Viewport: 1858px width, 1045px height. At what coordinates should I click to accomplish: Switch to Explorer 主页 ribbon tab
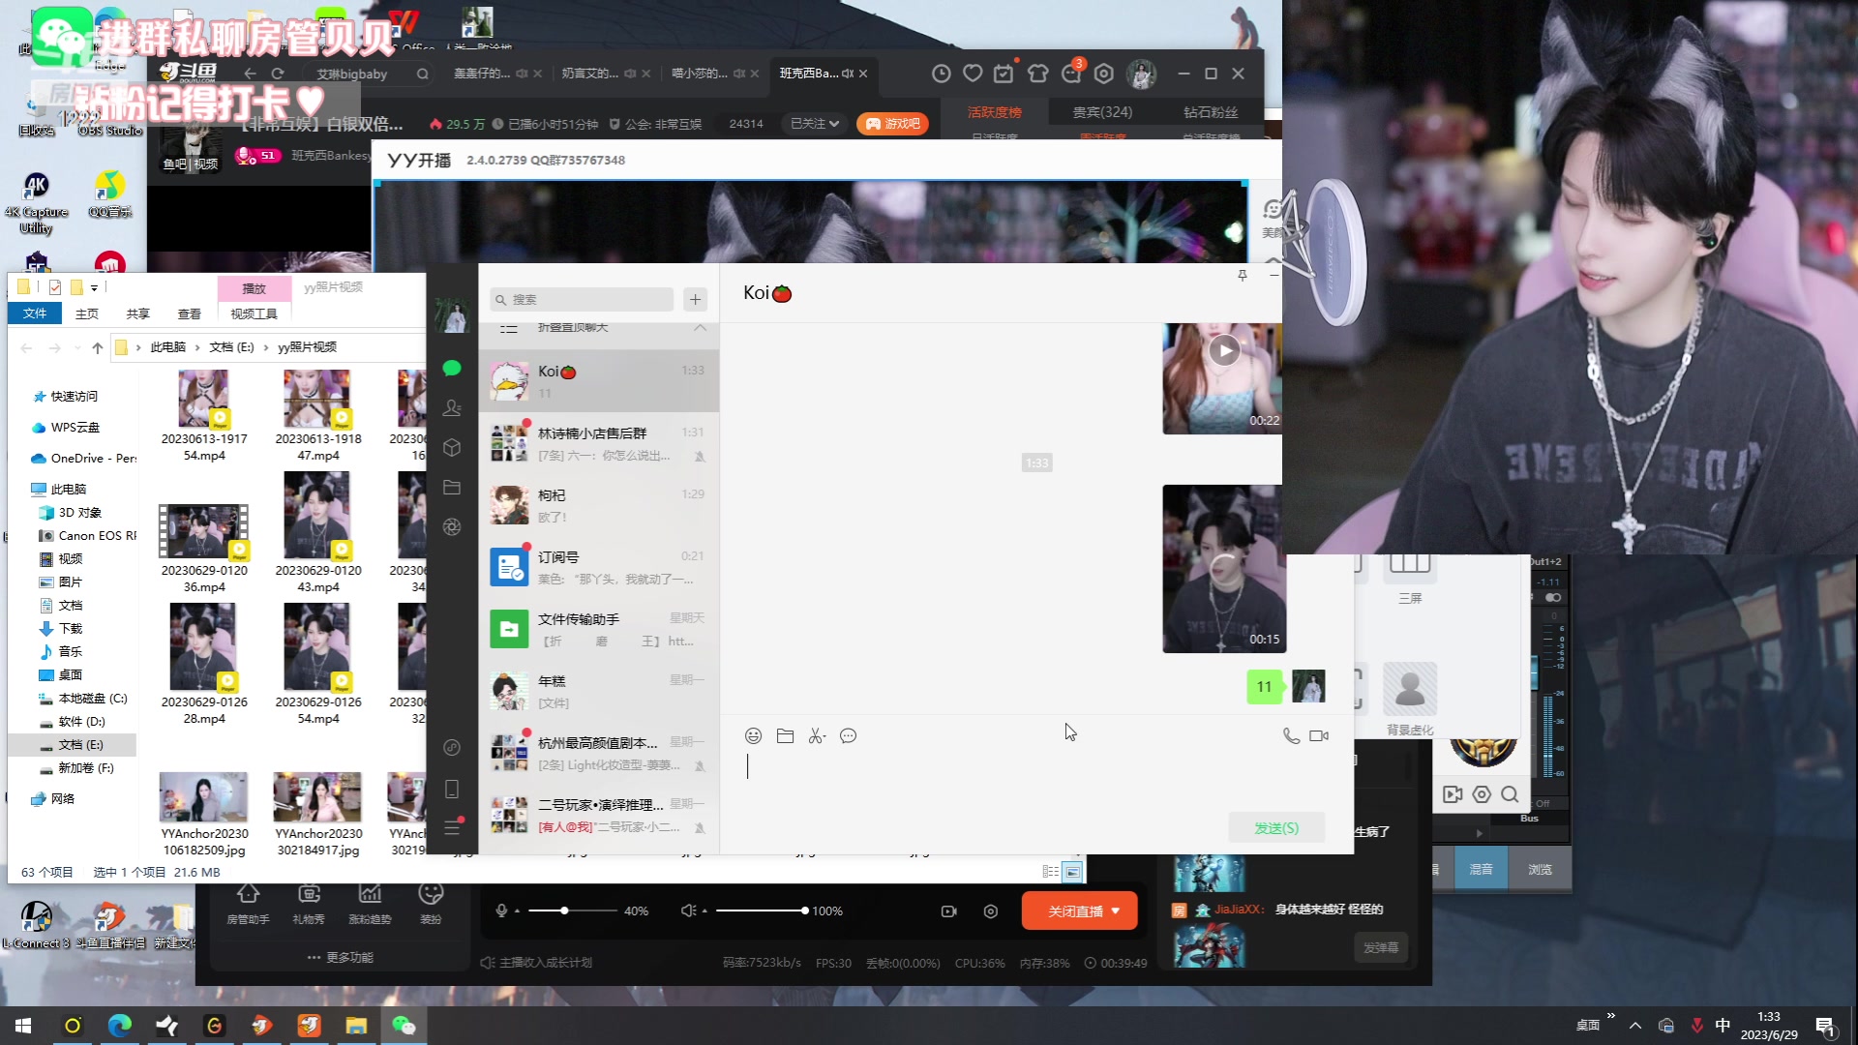[x=87, y=313]
